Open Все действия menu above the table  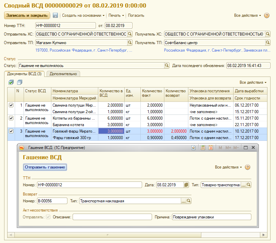(x=253, y=82)
